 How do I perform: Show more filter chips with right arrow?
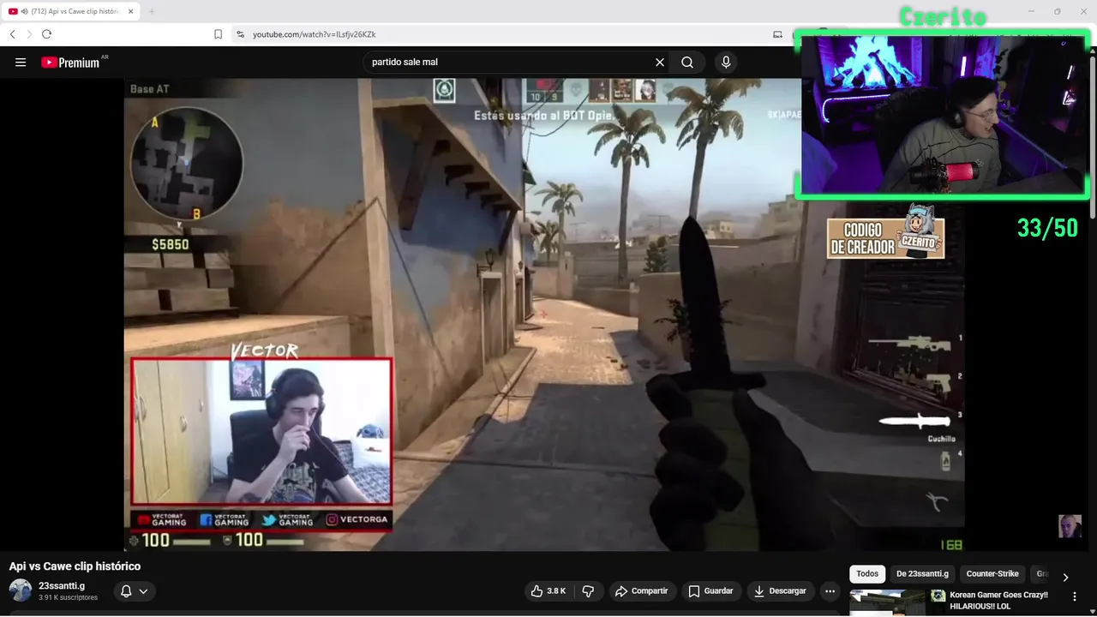[1065, 577]
